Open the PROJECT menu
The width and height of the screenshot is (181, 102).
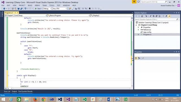tap(22, 5)
